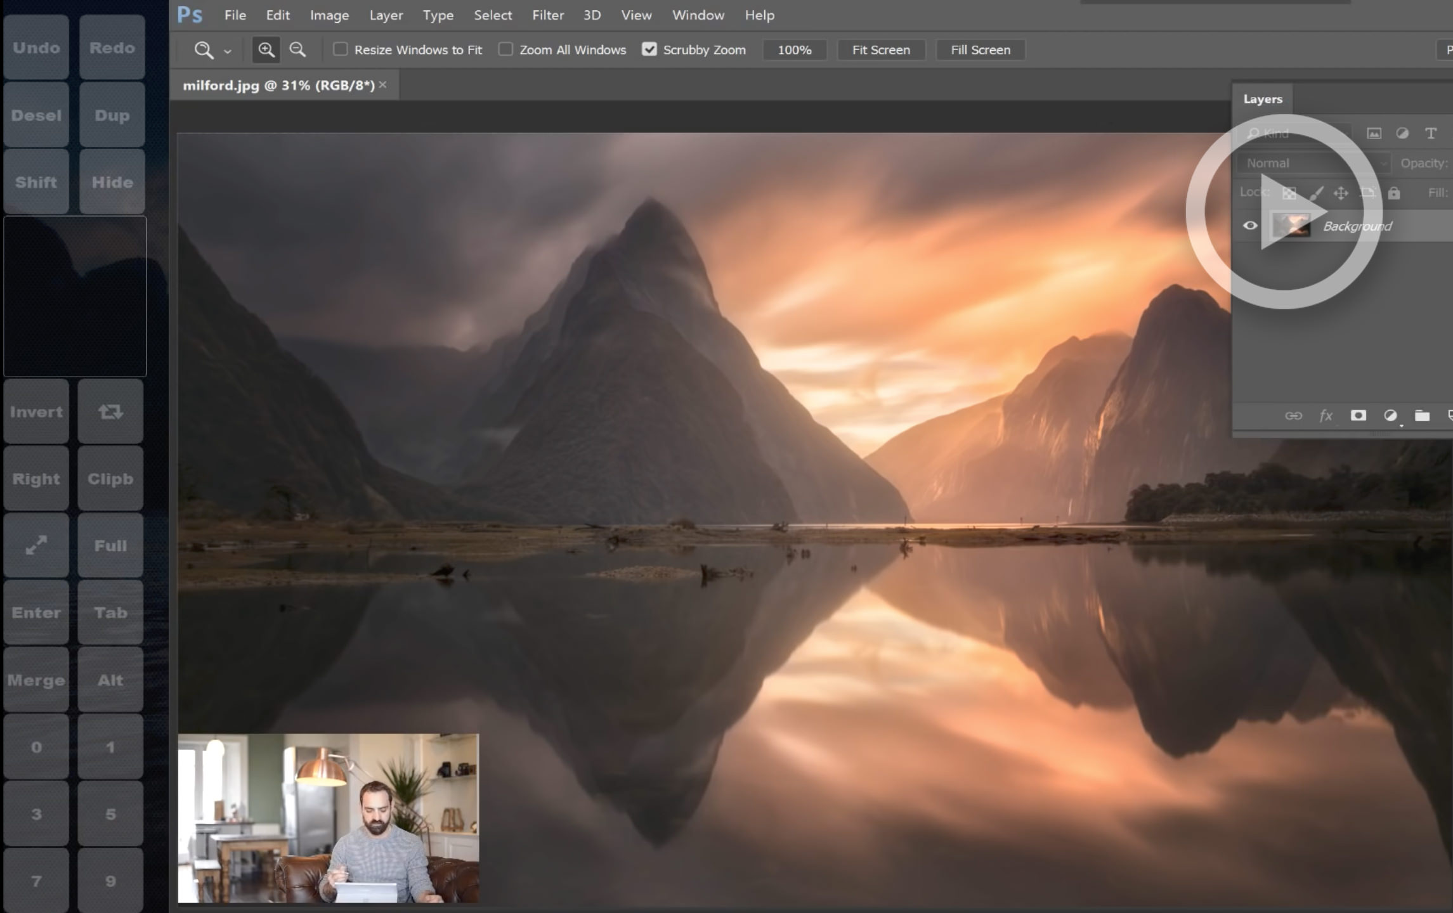
Task: Click the Fit Screen button
Action: pos(881,49)
